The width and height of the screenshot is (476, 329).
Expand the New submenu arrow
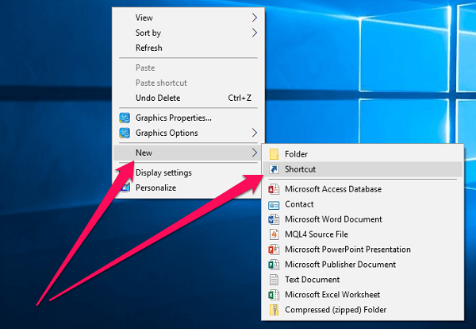(x=255, y=153)
